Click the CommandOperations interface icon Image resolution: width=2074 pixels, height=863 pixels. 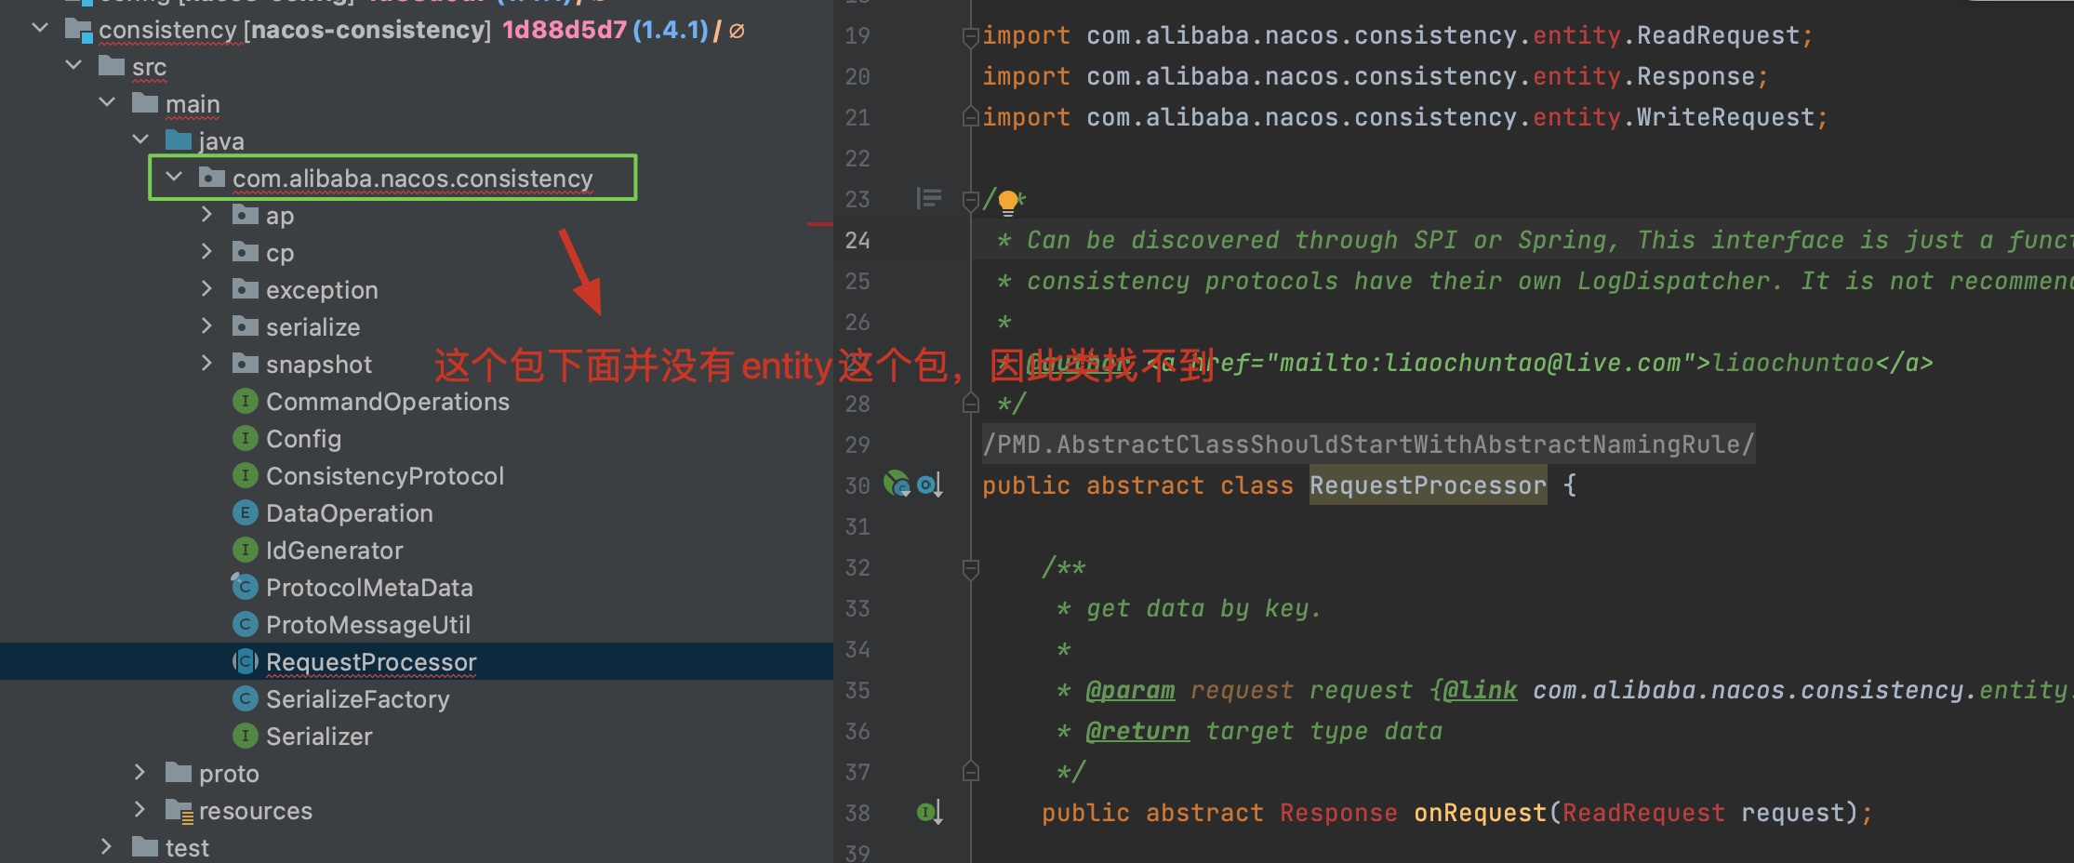(245, 401)
